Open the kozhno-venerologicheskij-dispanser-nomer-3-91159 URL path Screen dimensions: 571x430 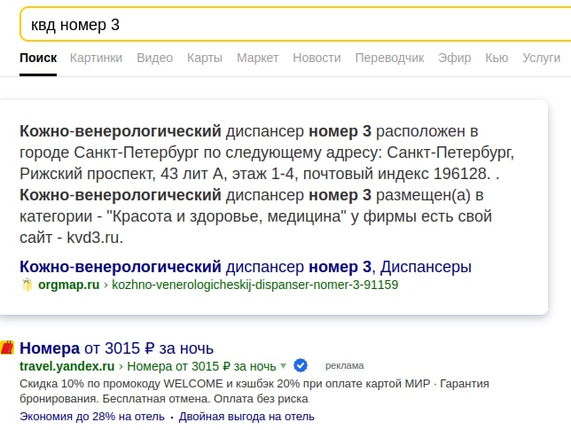point(255,285)
